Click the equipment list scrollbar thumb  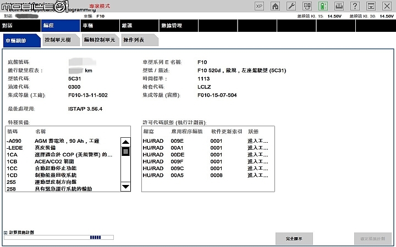coord(125,151)
